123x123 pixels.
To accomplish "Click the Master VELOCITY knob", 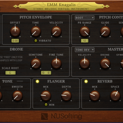I will [85, 63].
